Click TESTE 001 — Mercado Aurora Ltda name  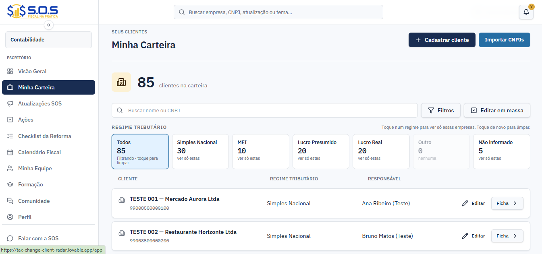pyautogui.click(x=174, y=199)
